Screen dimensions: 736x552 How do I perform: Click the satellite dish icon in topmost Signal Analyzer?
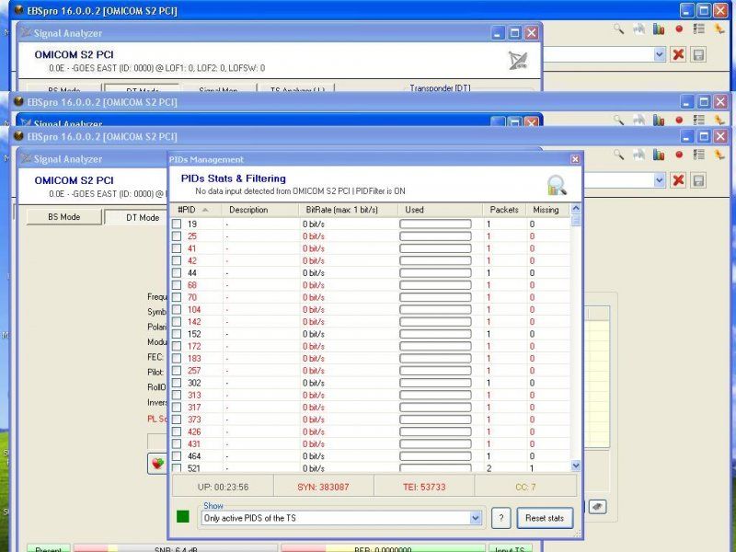coord(518,61)
